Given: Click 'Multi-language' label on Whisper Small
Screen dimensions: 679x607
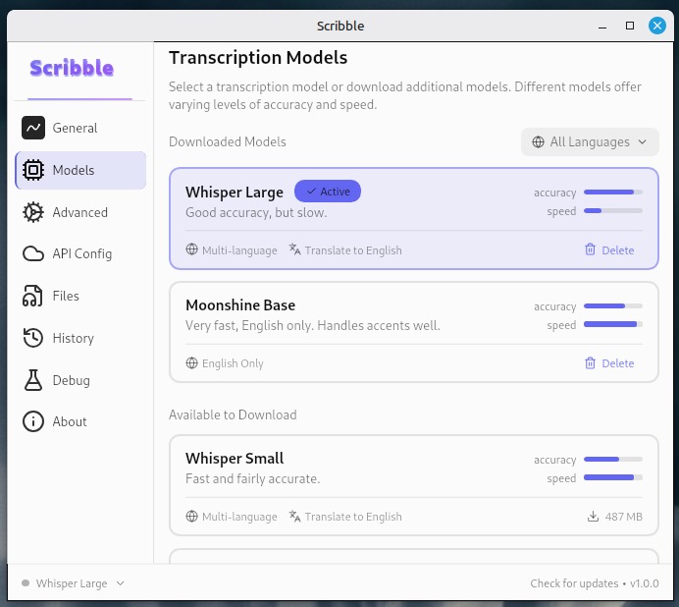Looking at the screenshot, I should (x=239, y=517).
